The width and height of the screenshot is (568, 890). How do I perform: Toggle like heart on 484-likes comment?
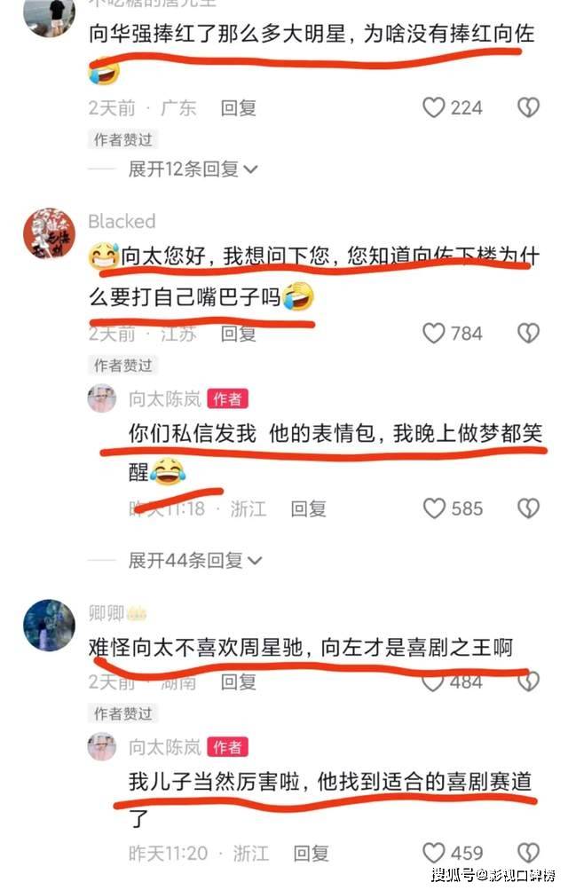pos(433,681)
